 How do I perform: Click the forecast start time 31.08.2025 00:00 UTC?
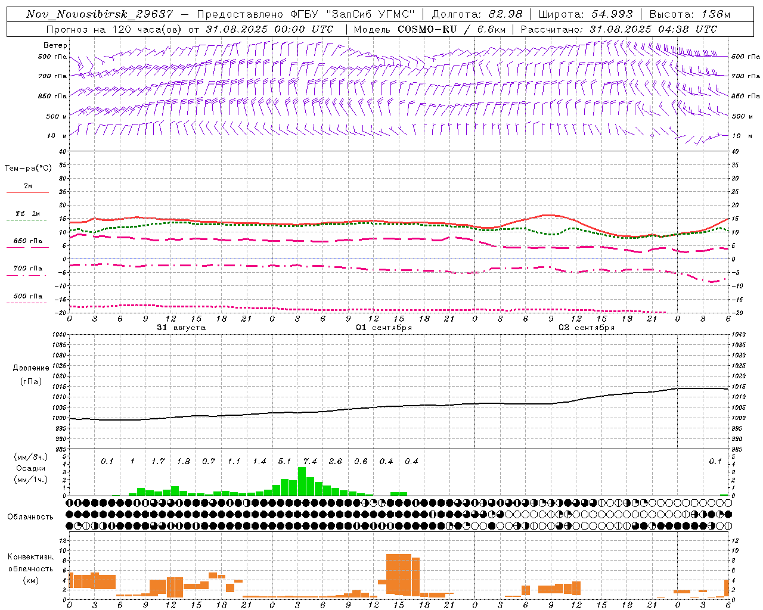point(269,29)
